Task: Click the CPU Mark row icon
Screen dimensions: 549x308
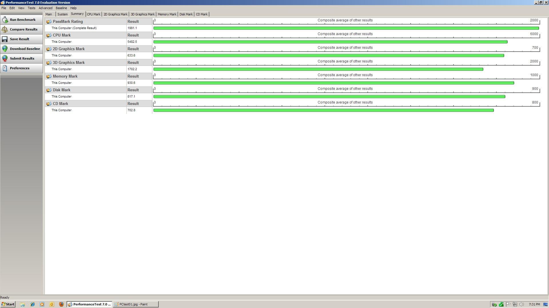Action: [49, 35]
